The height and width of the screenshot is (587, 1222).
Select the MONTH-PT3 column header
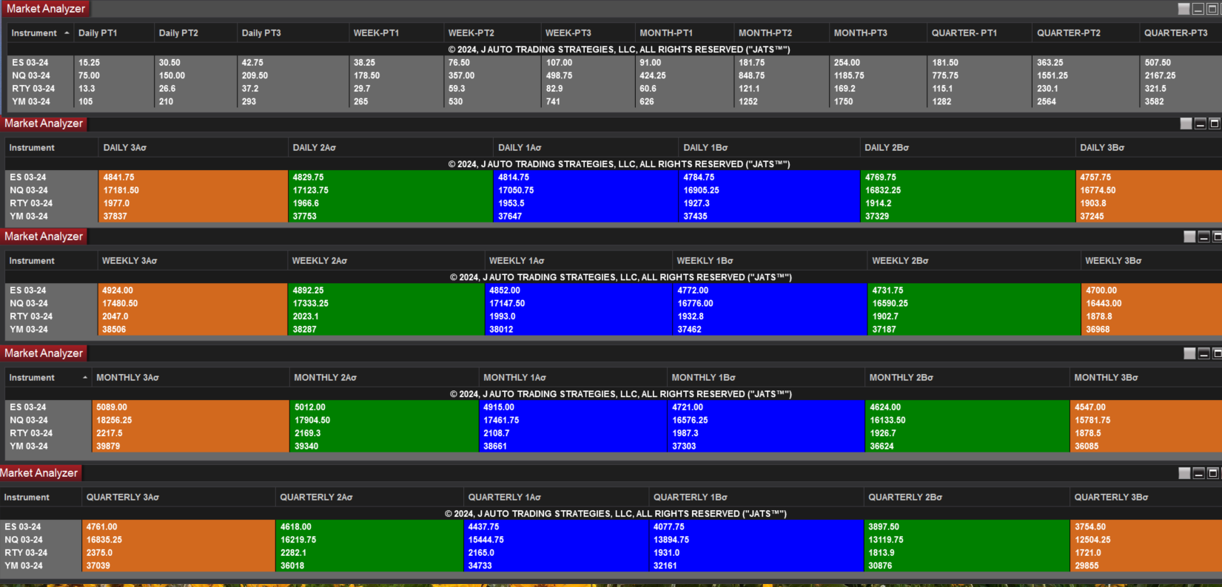[x=878, y=33]
